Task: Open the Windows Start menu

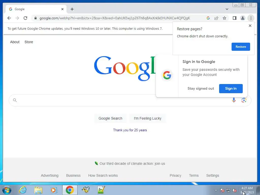Action: click(x=7, y=190)
